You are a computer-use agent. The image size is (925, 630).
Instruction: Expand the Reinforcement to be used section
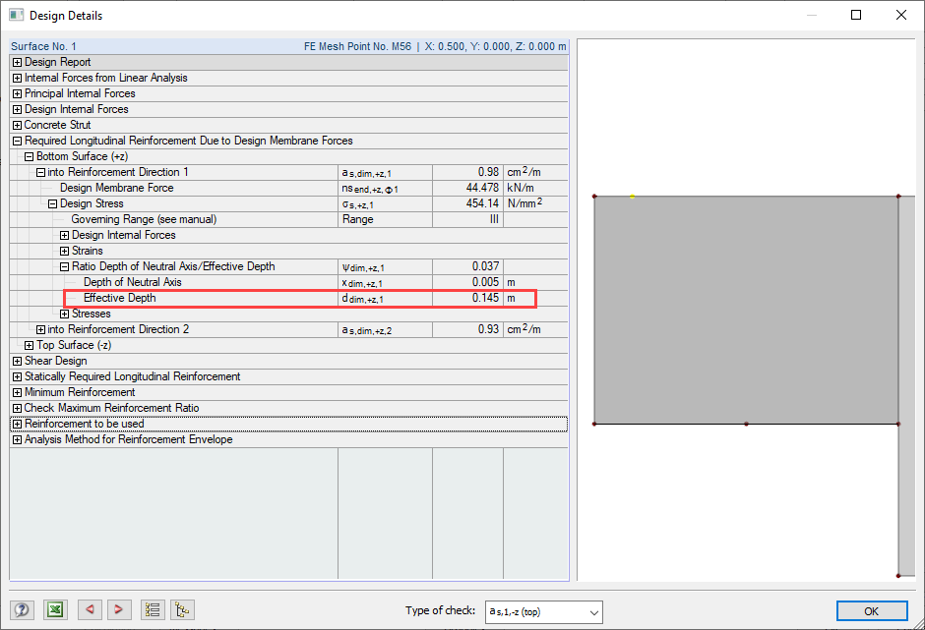point(17,424)
